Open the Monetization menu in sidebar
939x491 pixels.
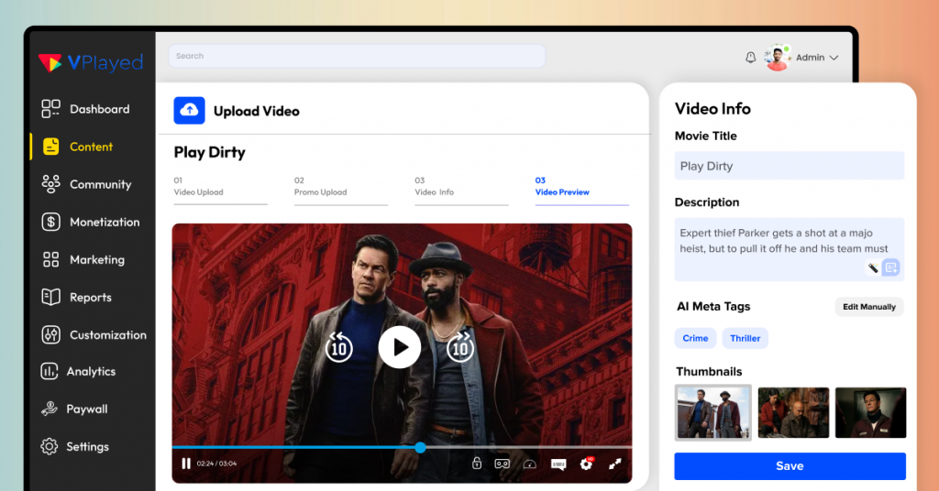tap(104, 222)
